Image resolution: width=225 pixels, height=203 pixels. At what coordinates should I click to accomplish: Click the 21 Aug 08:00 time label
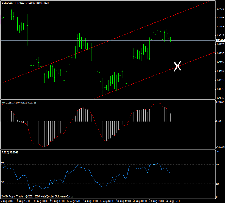(x=157, y=201)
